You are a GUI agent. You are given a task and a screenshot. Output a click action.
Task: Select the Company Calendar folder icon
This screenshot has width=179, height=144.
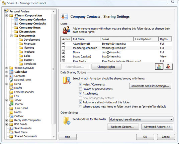coord(16,19)
